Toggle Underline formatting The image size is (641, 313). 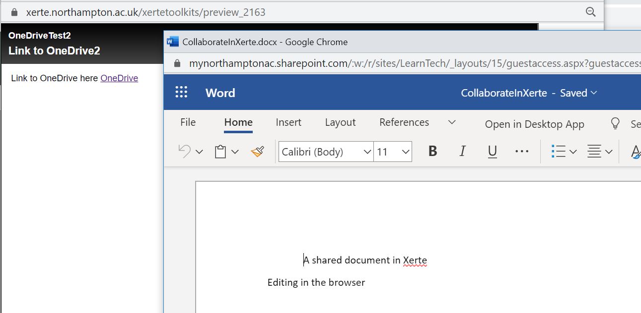(x=492, y=152)
